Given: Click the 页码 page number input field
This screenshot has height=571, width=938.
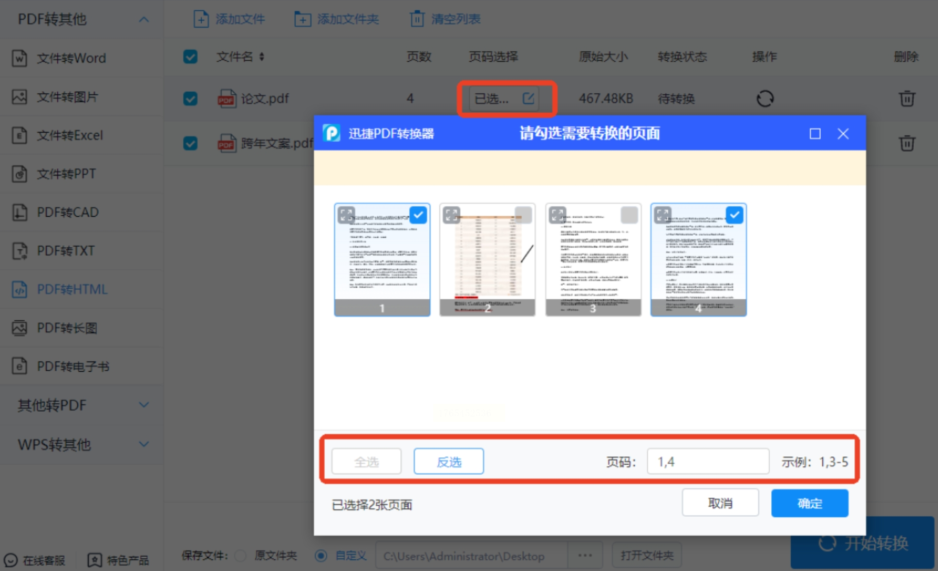Looking at the screenshot, I should click(708, 461).
